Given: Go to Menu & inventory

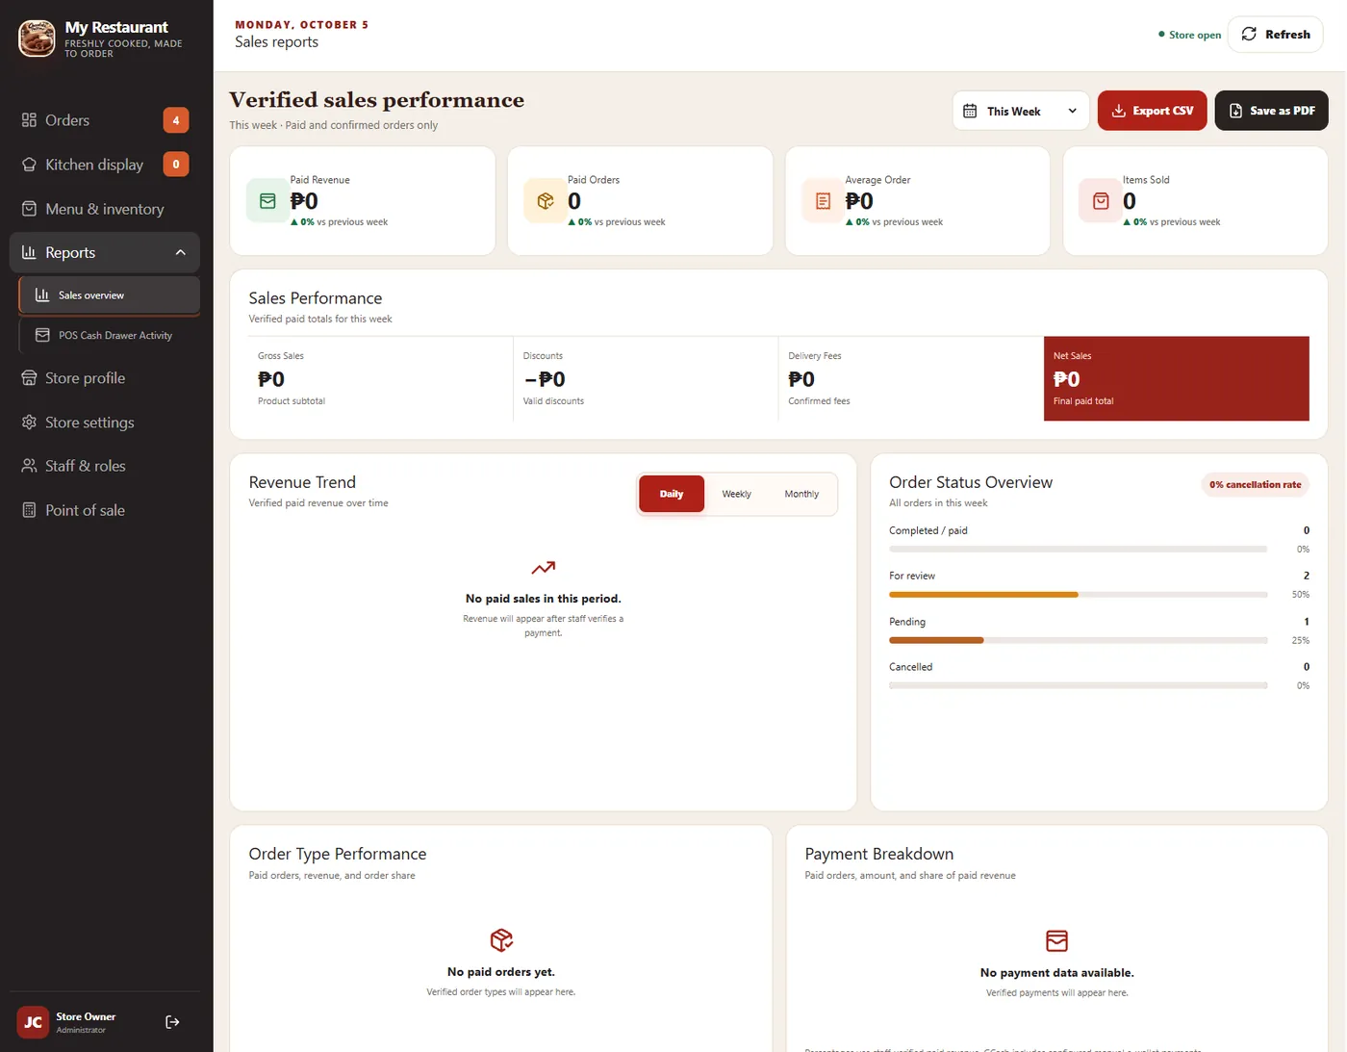Looking at the screenshot, I should [105, 209].
